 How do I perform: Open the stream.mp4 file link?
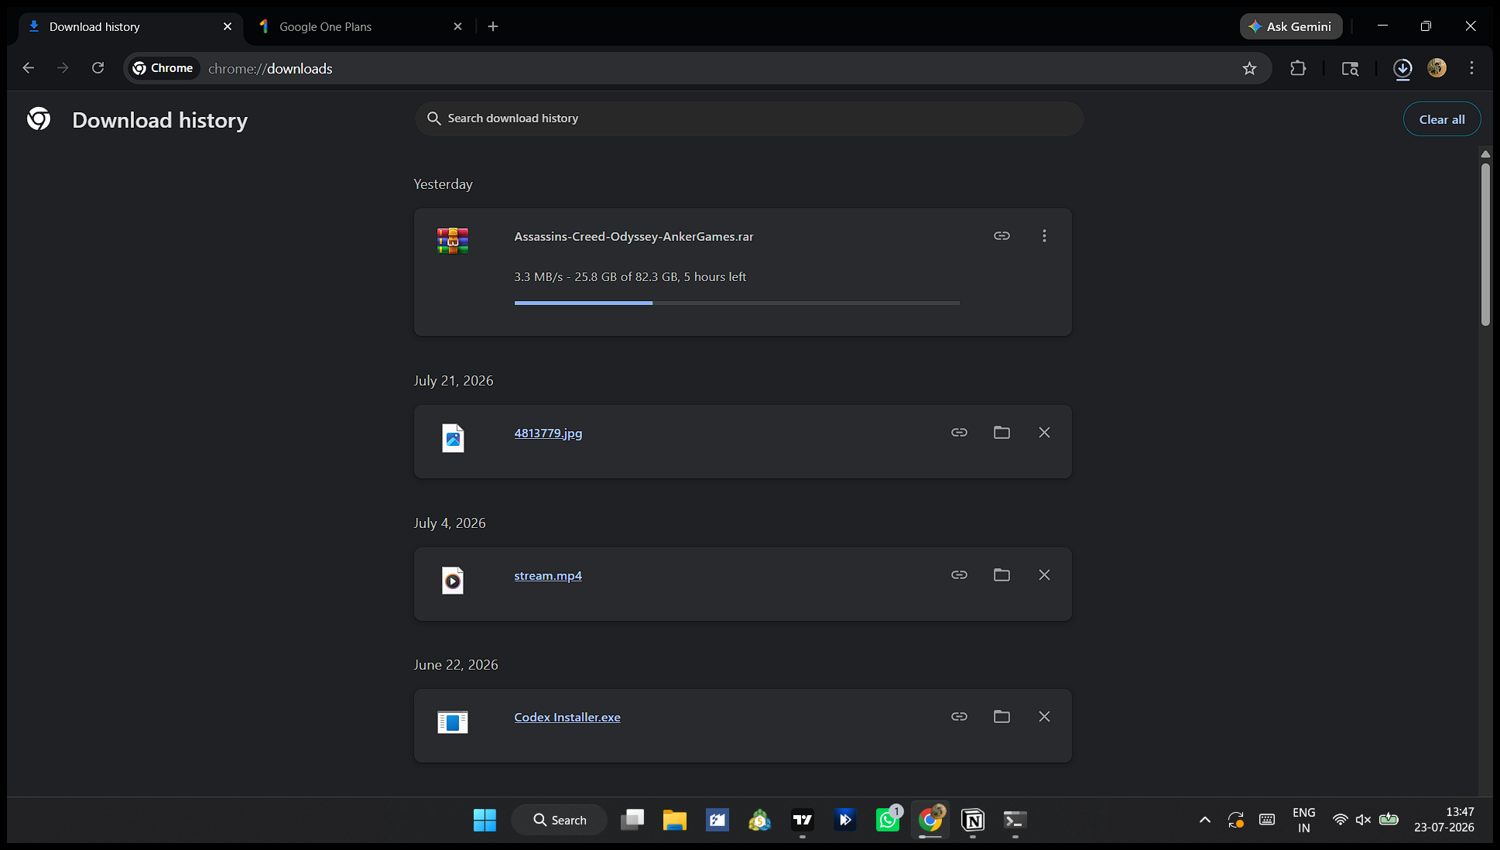548,576
